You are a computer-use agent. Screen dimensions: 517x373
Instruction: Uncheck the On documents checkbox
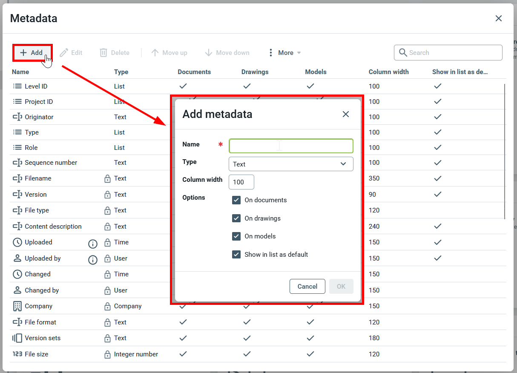coord(236,200)
